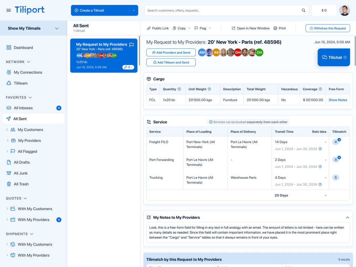The image size is (356, 267).
Task: Click the Show Notes link
Action: tap(338, 100)
